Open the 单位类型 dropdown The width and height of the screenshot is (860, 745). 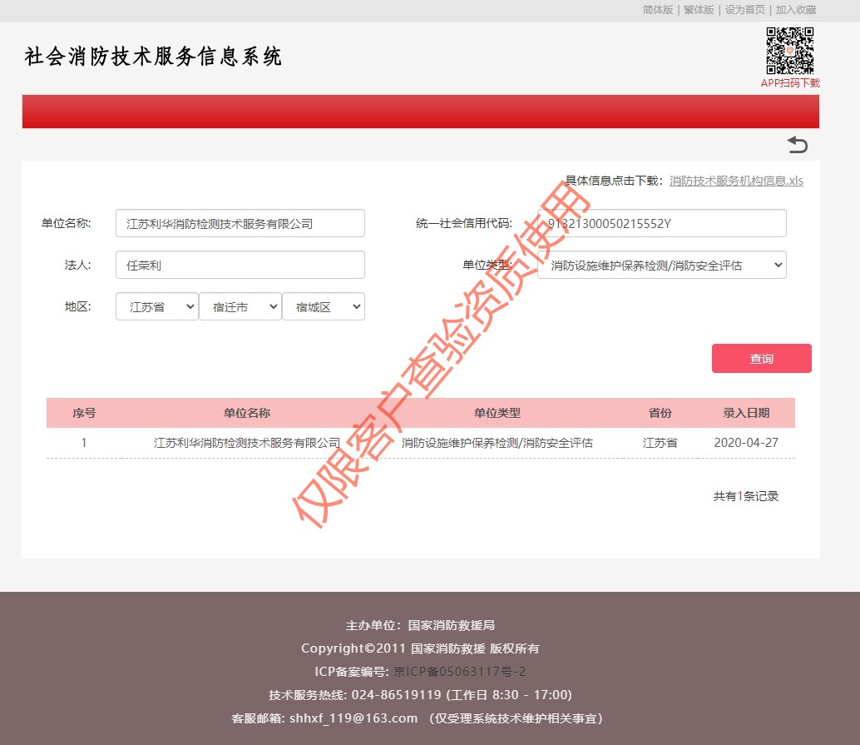tap(661, 266)
